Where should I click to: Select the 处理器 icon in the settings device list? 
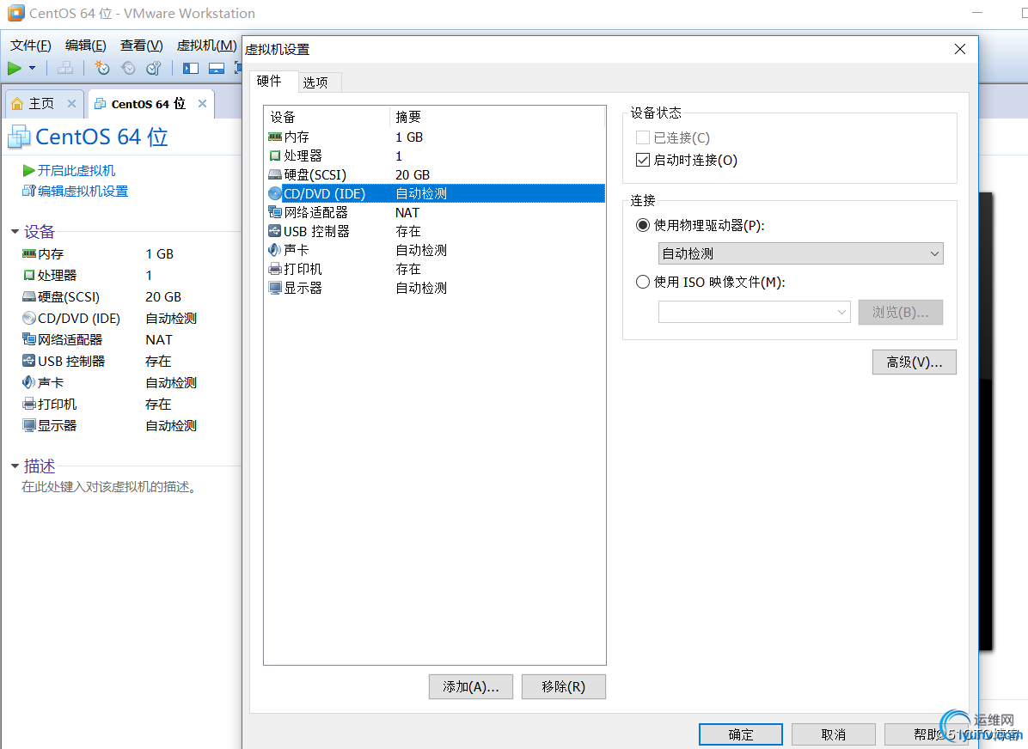(x=275, y=156)
